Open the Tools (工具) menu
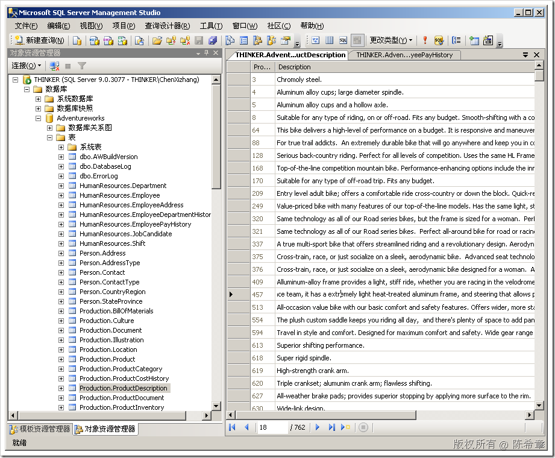This screenshot has width=555, height=458. tap(211, 26)
